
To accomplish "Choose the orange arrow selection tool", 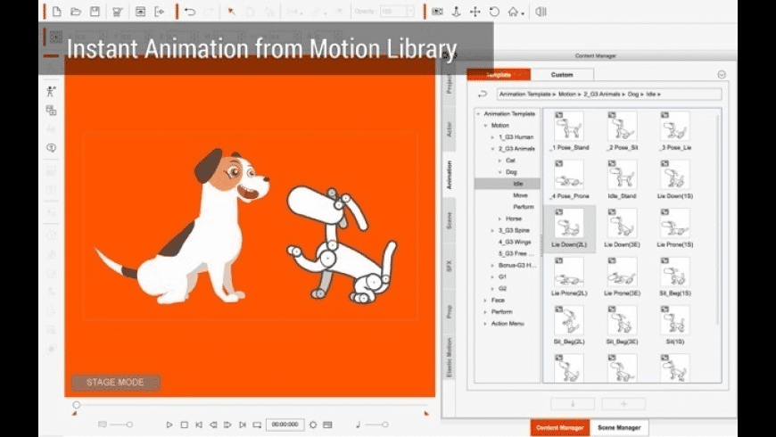I will (x=231, y=12).
